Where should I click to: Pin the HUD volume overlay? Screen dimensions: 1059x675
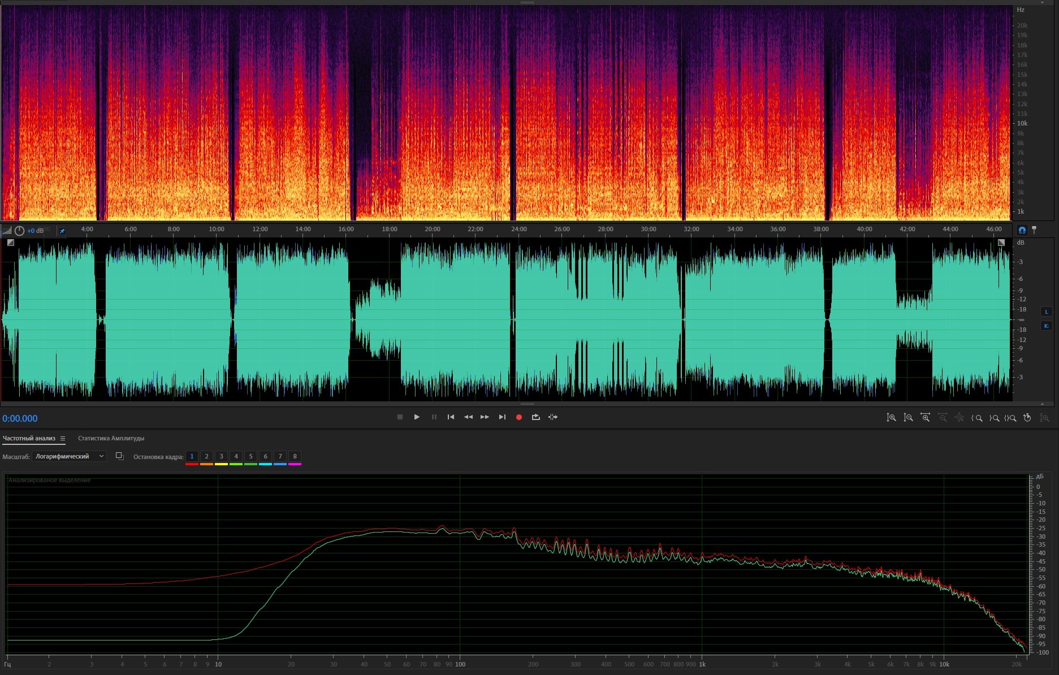click(62, 231)
